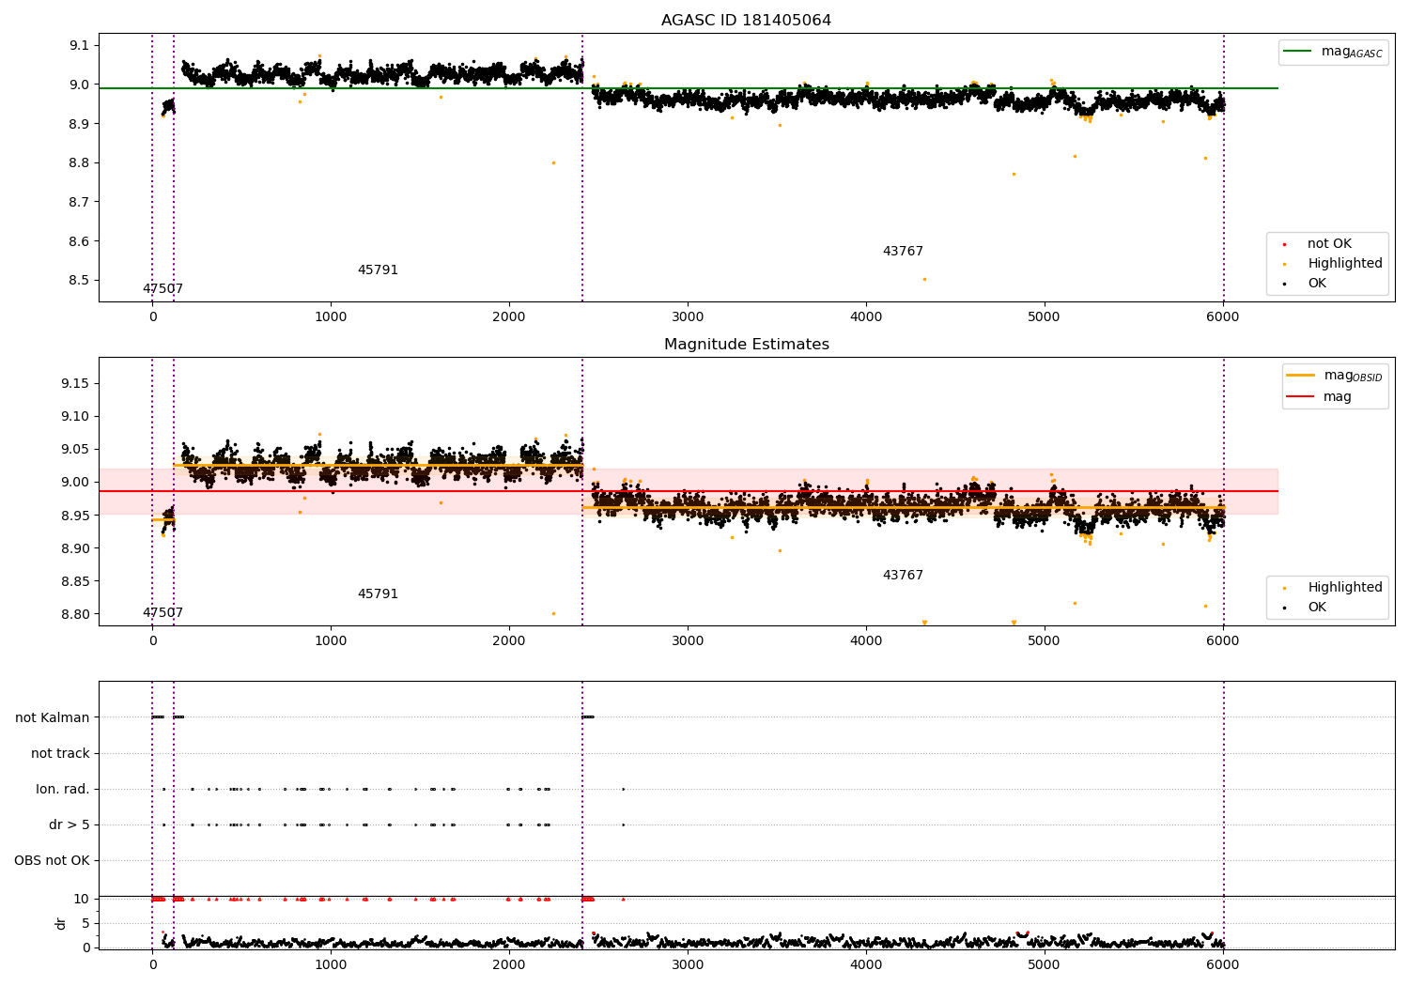Click the horizontal red 'mag' line in Magnitude Estimates

[x=688, y=491]
